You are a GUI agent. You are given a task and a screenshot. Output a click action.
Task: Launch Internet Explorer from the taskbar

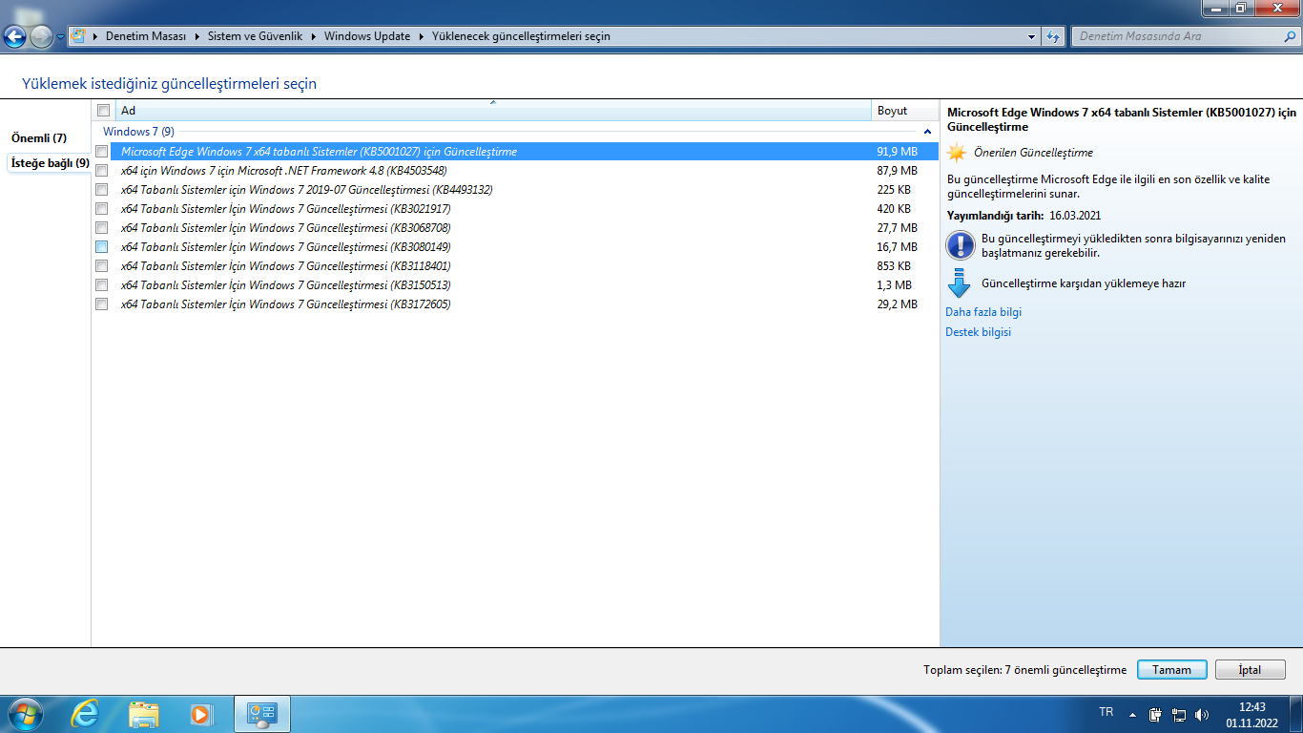point(85,714)
